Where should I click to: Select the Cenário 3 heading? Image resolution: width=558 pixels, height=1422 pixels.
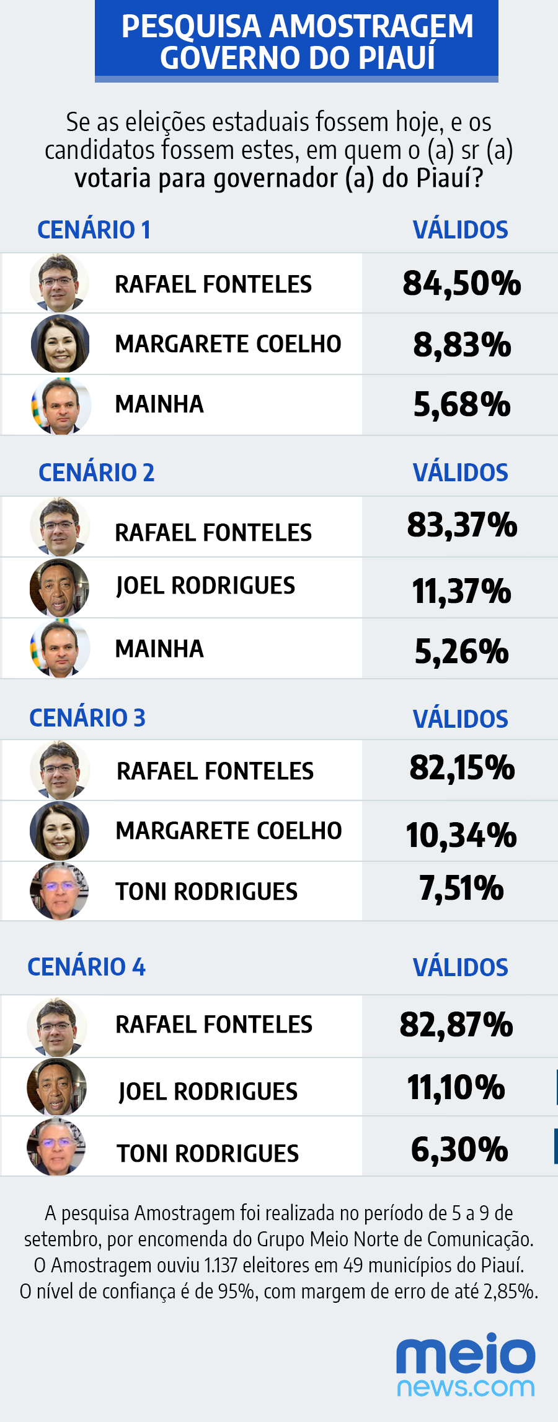(87, 718)
